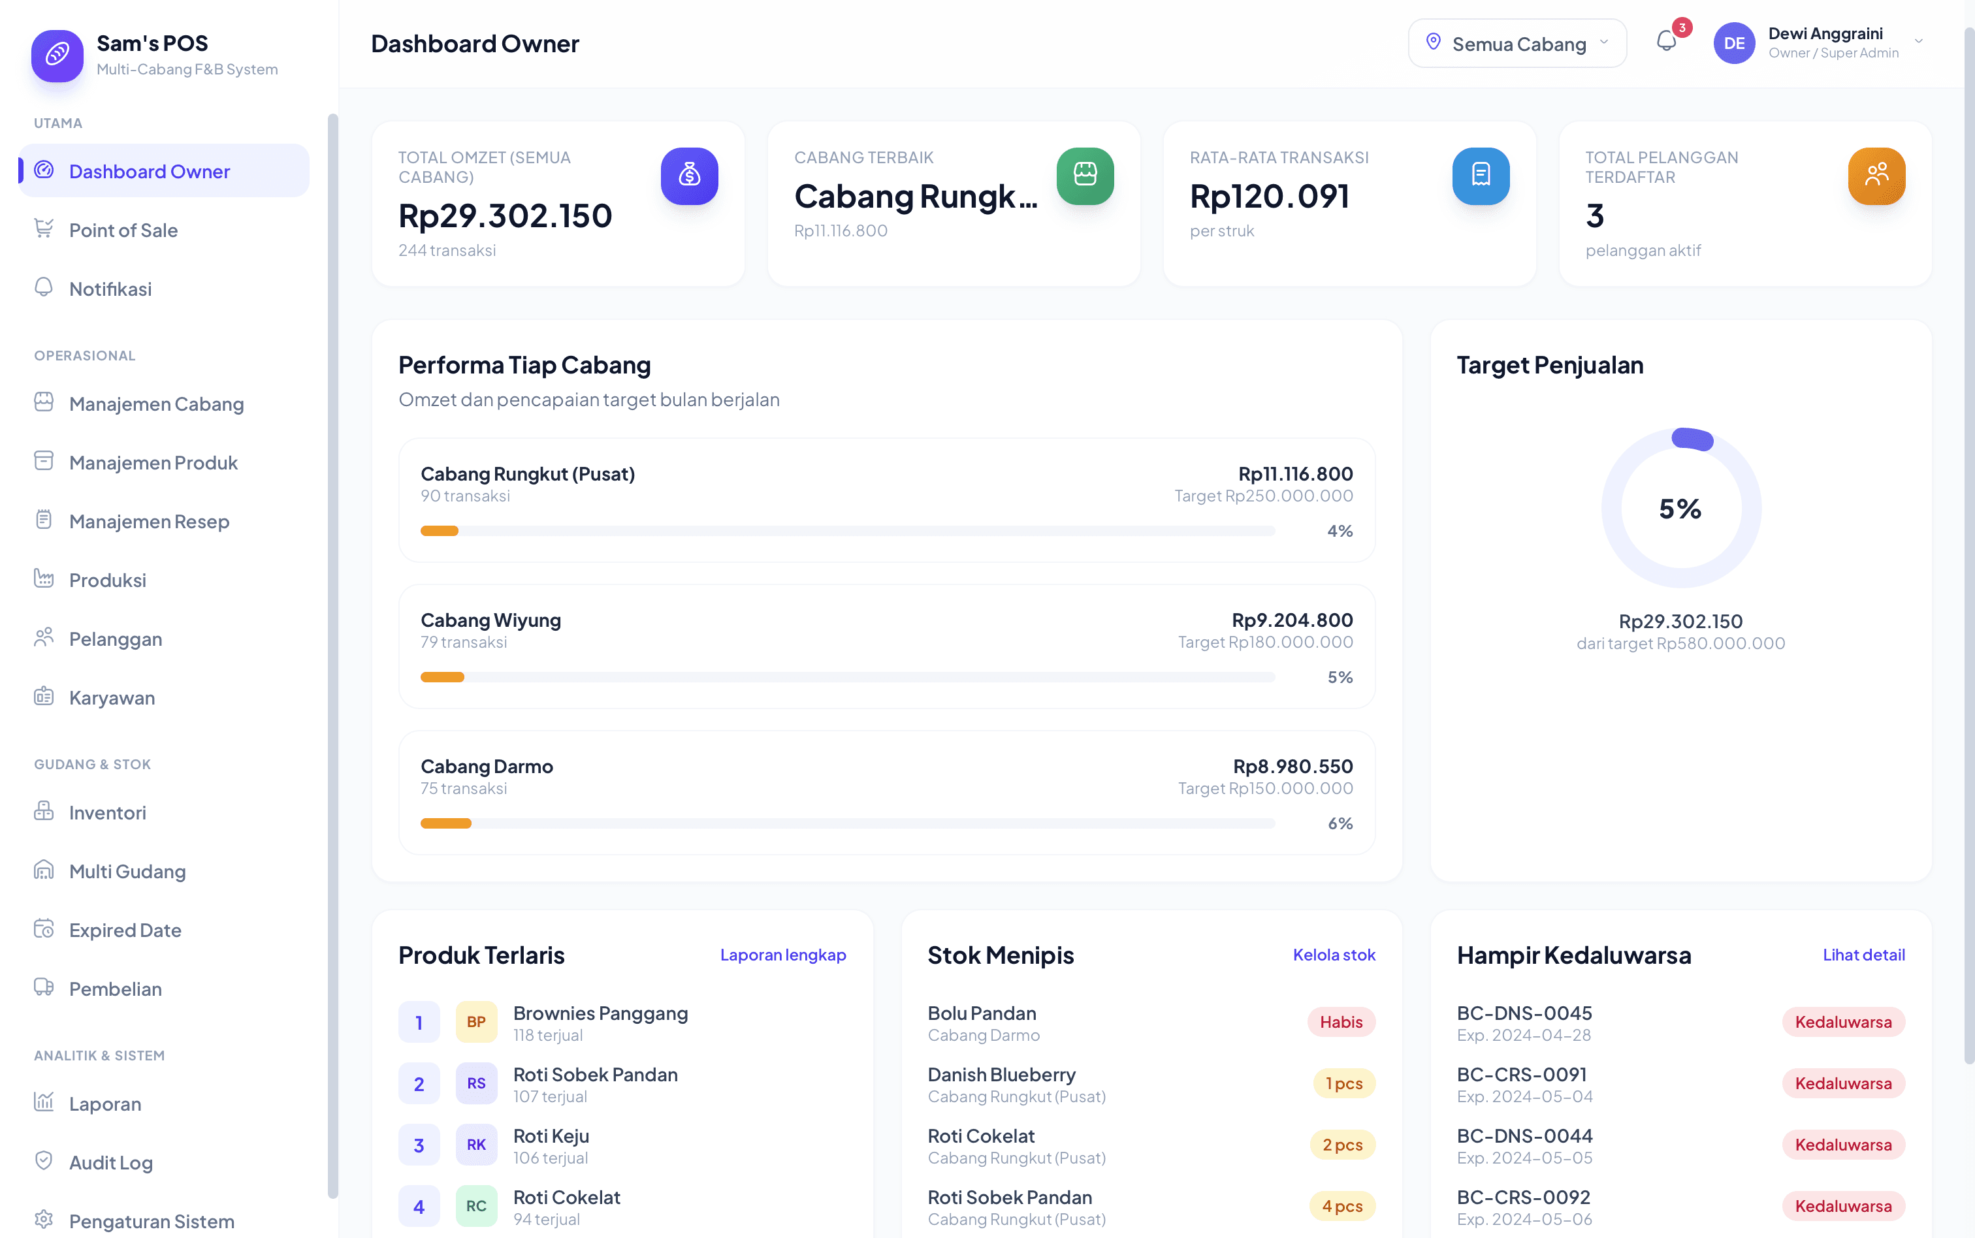1975x1238 pixels.
Task: Click the Point of Sale cart icon
Action: tap(44, 229)
